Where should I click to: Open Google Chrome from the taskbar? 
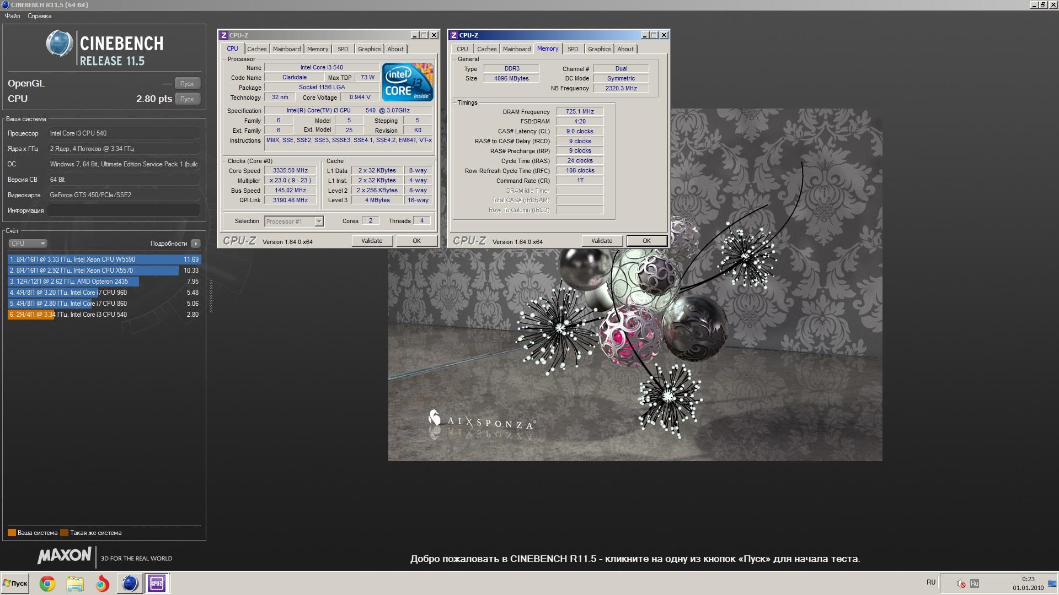point(47,583)
